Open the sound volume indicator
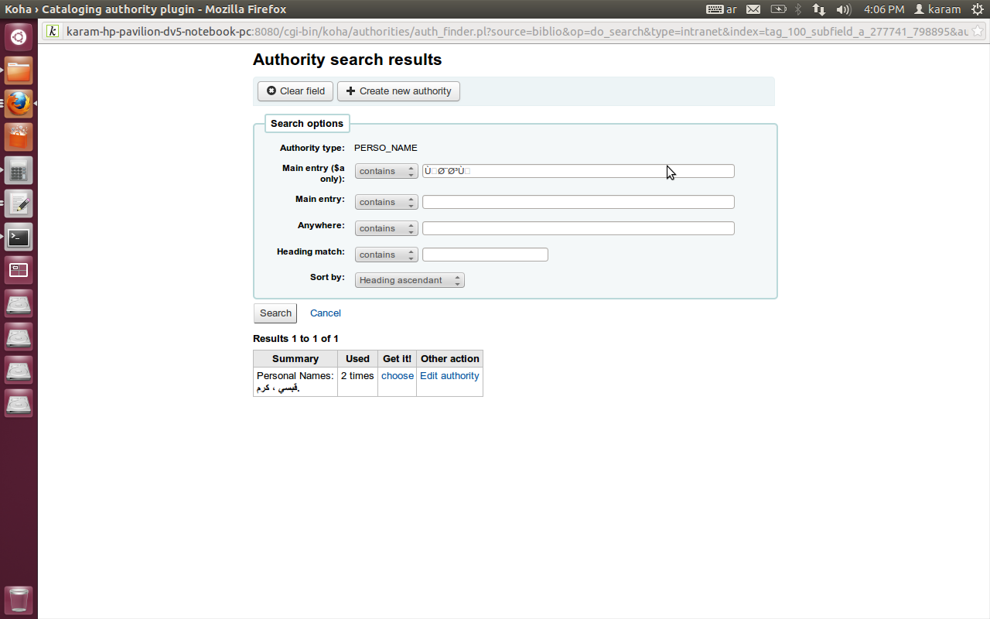This screenshot has height=619, width=990. click(x=843, y=9)
